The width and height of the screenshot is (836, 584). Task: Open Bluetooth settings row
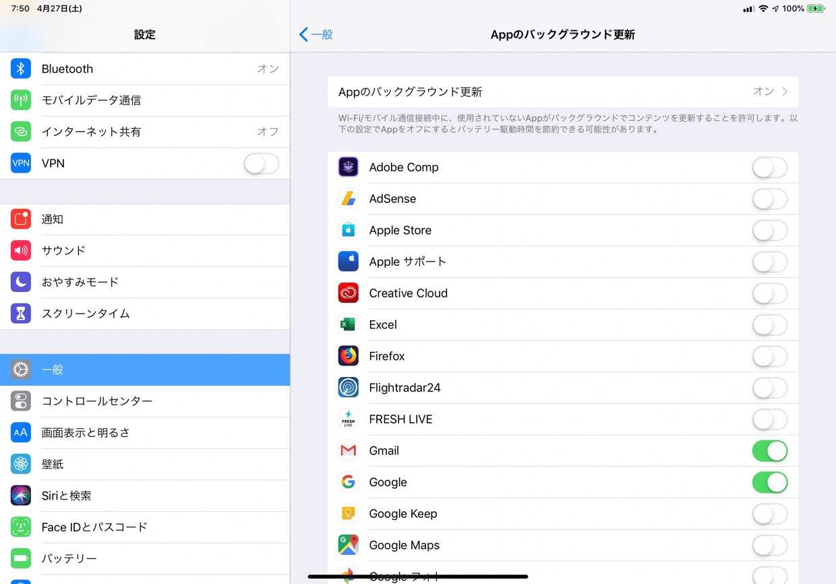145,69
